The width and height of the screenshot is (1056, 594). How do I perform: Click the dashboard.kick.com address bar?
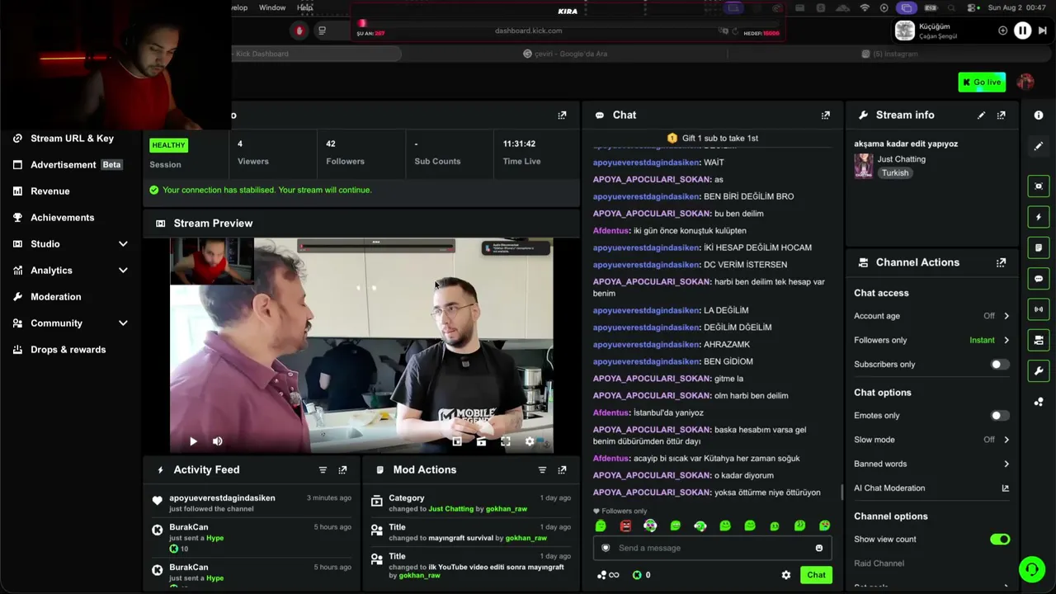pyautogui.click(x=528, y=31)
